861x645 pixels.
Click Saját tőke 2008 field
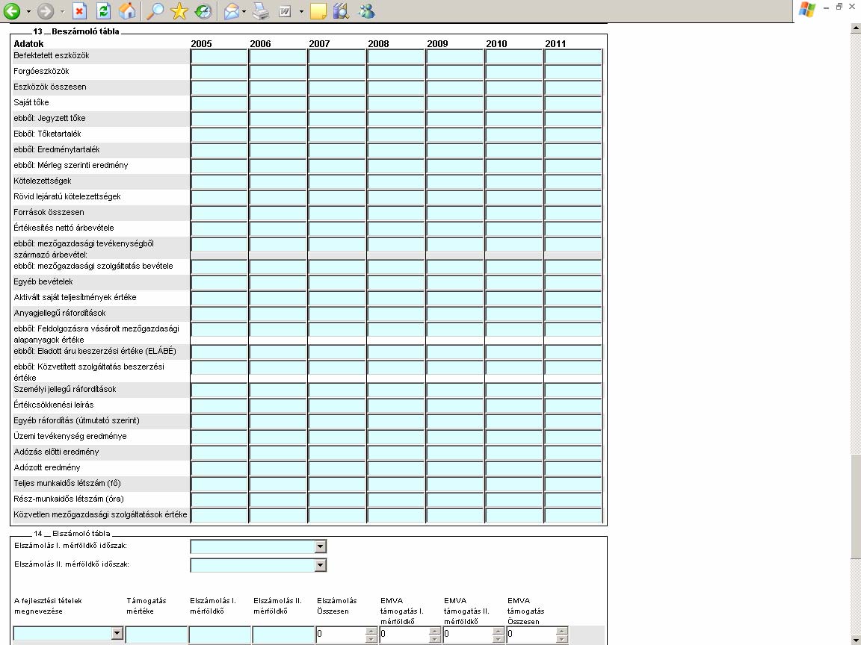(x=396, y=103)
